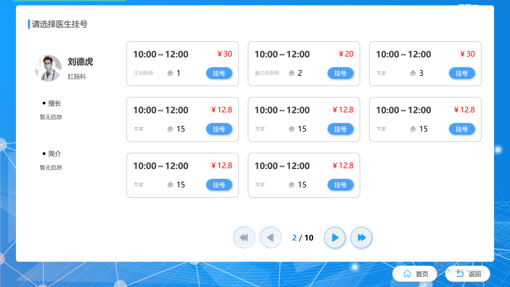Click the 擅长 section heading
This screenshot has width=510, height=287.
(54, 103)
